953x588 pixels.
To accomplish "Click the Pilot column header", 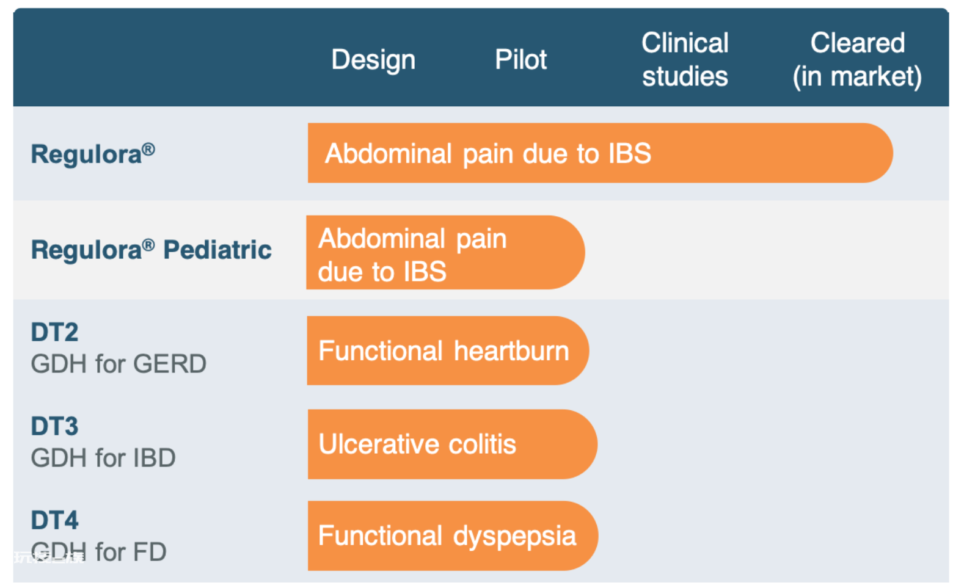I will click(x=520, y=60).
